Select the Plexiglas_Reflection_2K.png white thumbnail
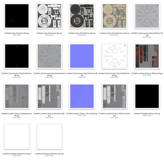 coord(17,136)
